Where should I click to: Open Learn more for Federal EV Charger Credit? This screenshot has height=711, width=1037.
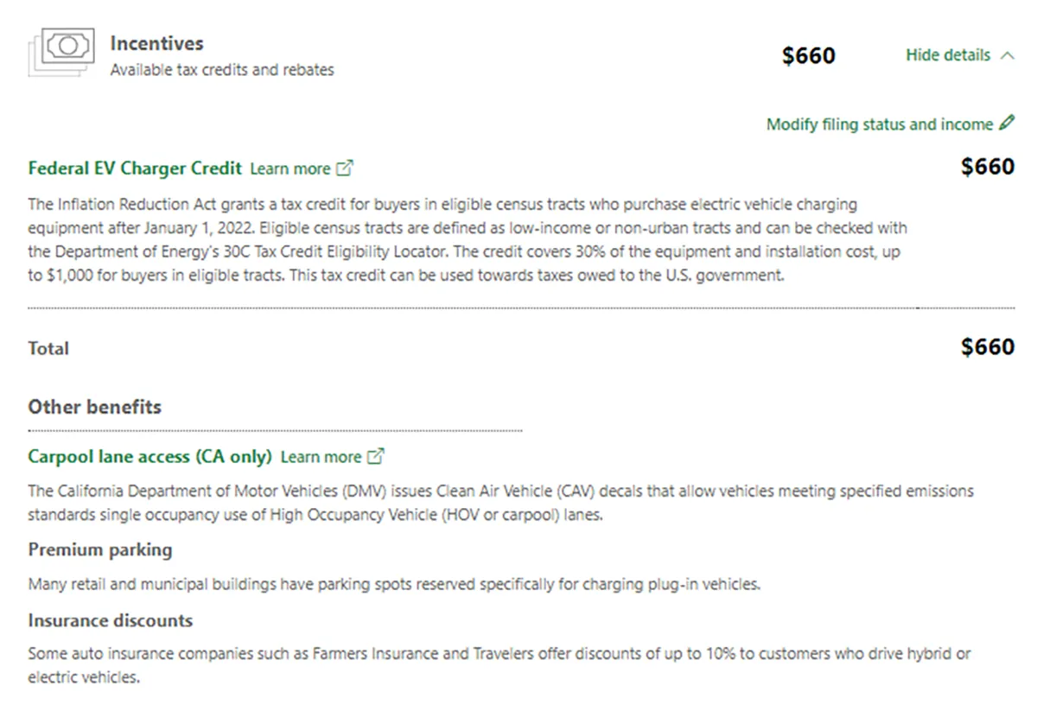[x=290, y=169]
